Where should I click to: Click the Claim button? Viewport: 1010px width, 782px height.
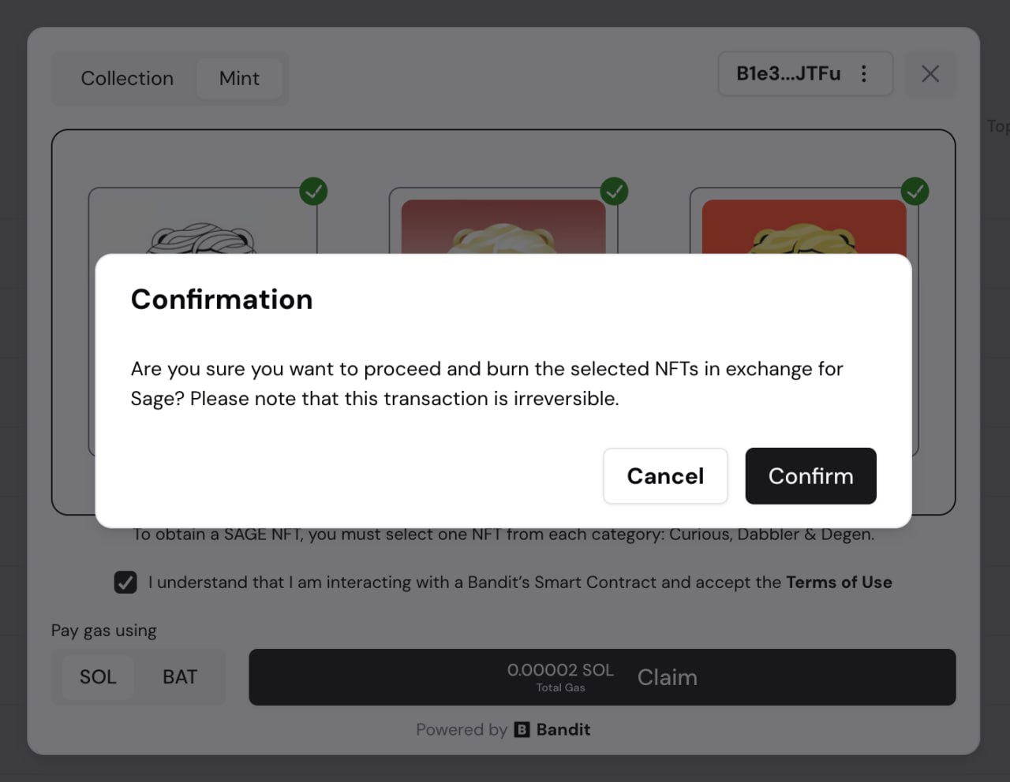[x=667, y=677]
